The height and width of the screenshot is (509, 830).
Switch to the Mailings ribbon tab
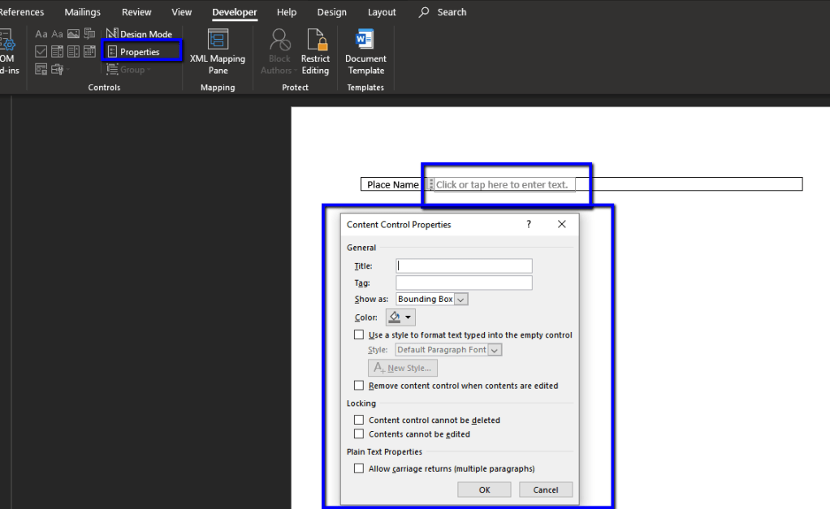tap(82, 12)
